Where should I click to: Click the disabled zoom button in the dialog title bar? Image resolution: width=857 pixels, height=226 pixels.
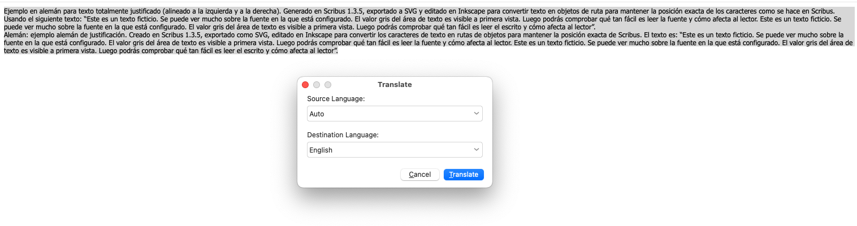tap(328, 85)
